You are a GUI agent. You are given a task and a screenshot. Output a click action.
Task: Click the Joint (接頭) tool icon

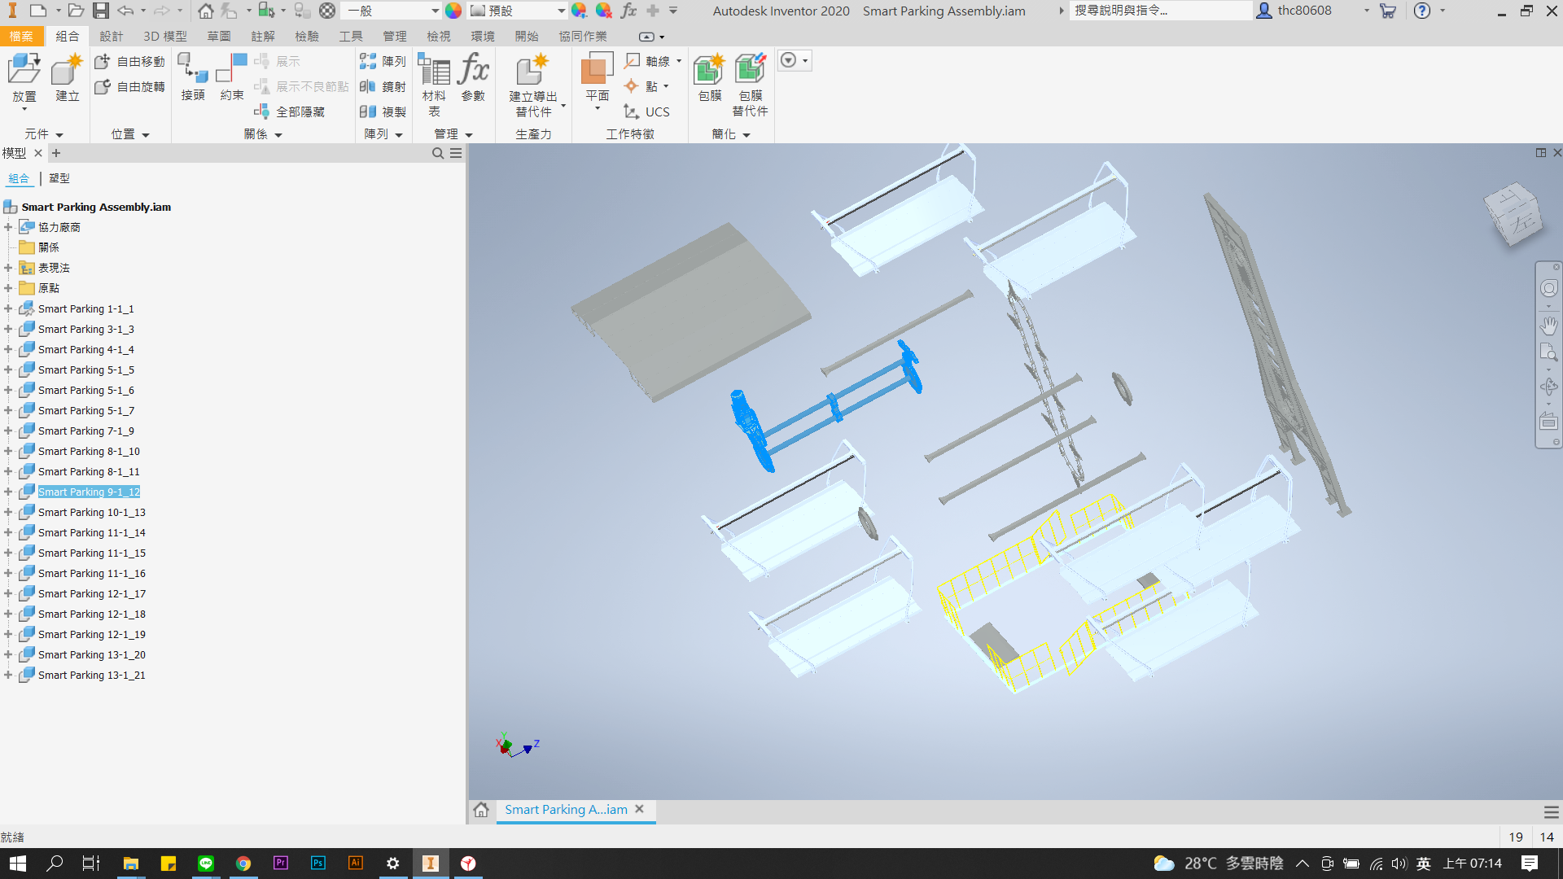pos(193,71)
